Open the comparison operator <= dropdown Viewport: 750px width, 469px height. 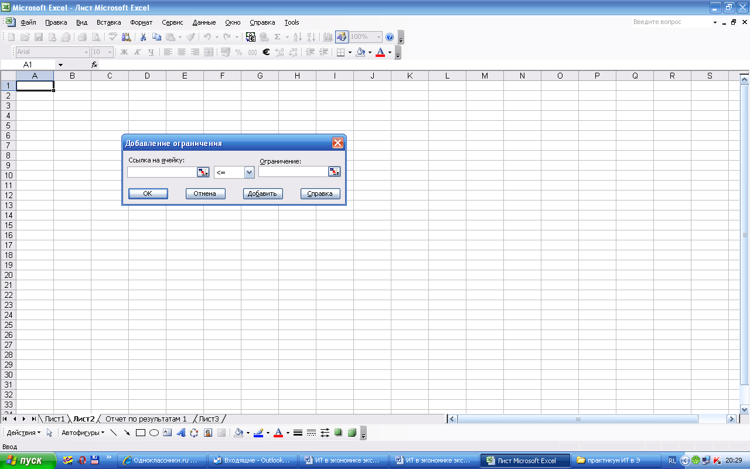[x=249, y=172]
